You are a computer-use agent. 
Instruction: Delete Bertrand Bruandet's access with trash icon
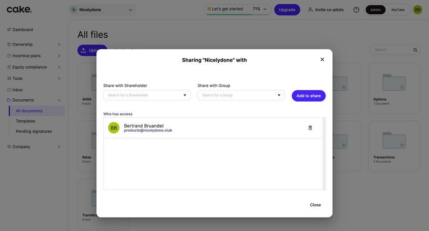click(310, 128)
